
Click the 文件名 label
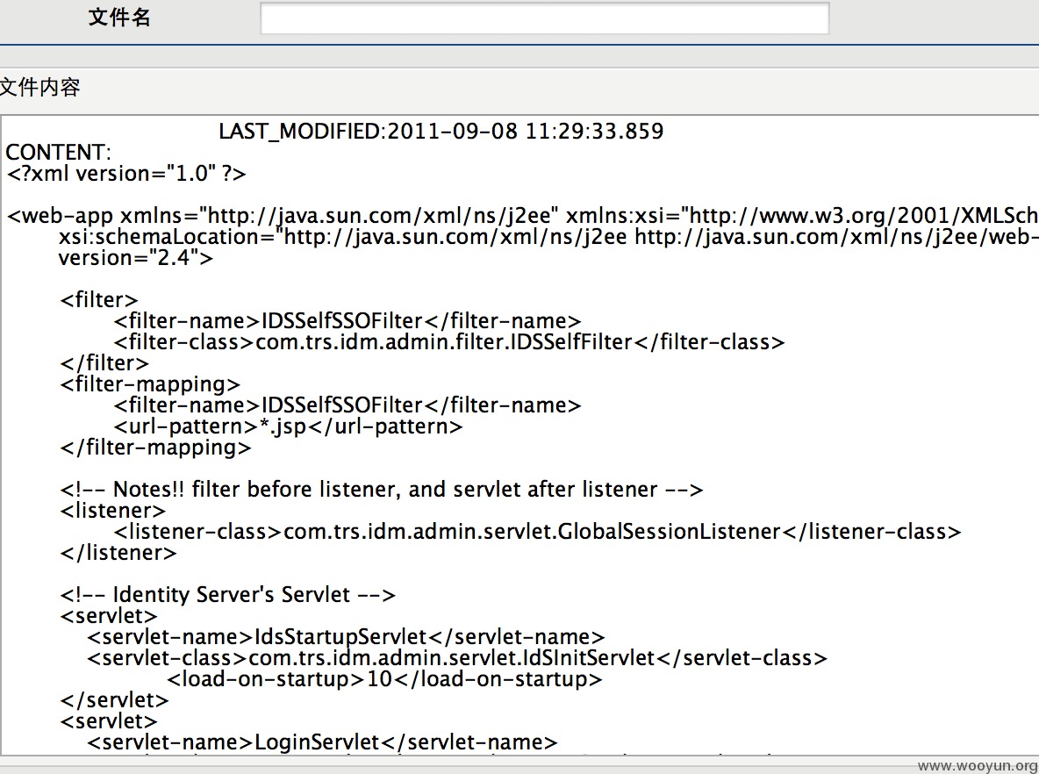[x=120, y=18]
